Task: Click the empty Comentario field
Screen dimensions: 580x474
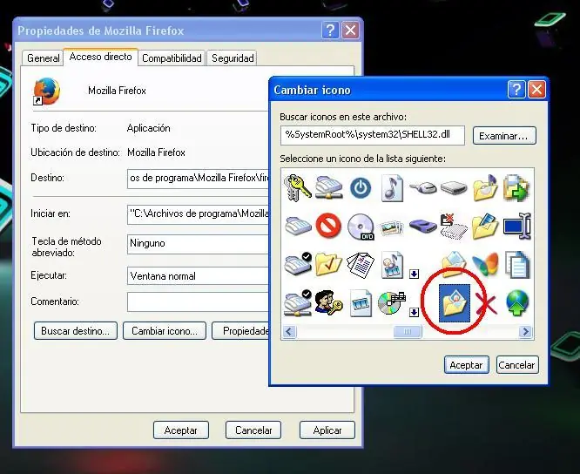Action: 198,302
